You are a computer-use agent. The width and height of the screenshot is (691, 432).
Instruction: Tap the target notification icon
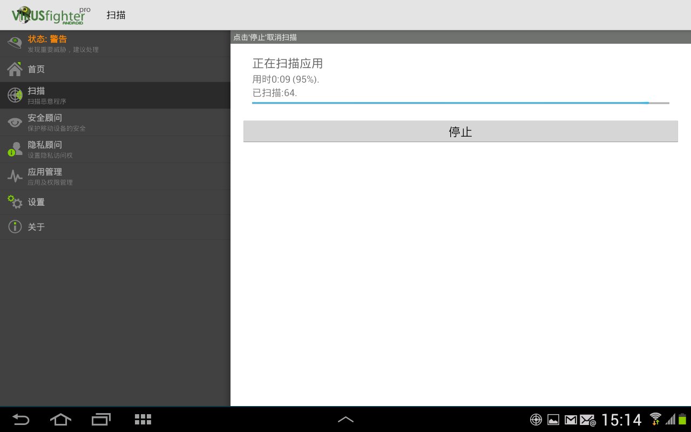[536, 420]
